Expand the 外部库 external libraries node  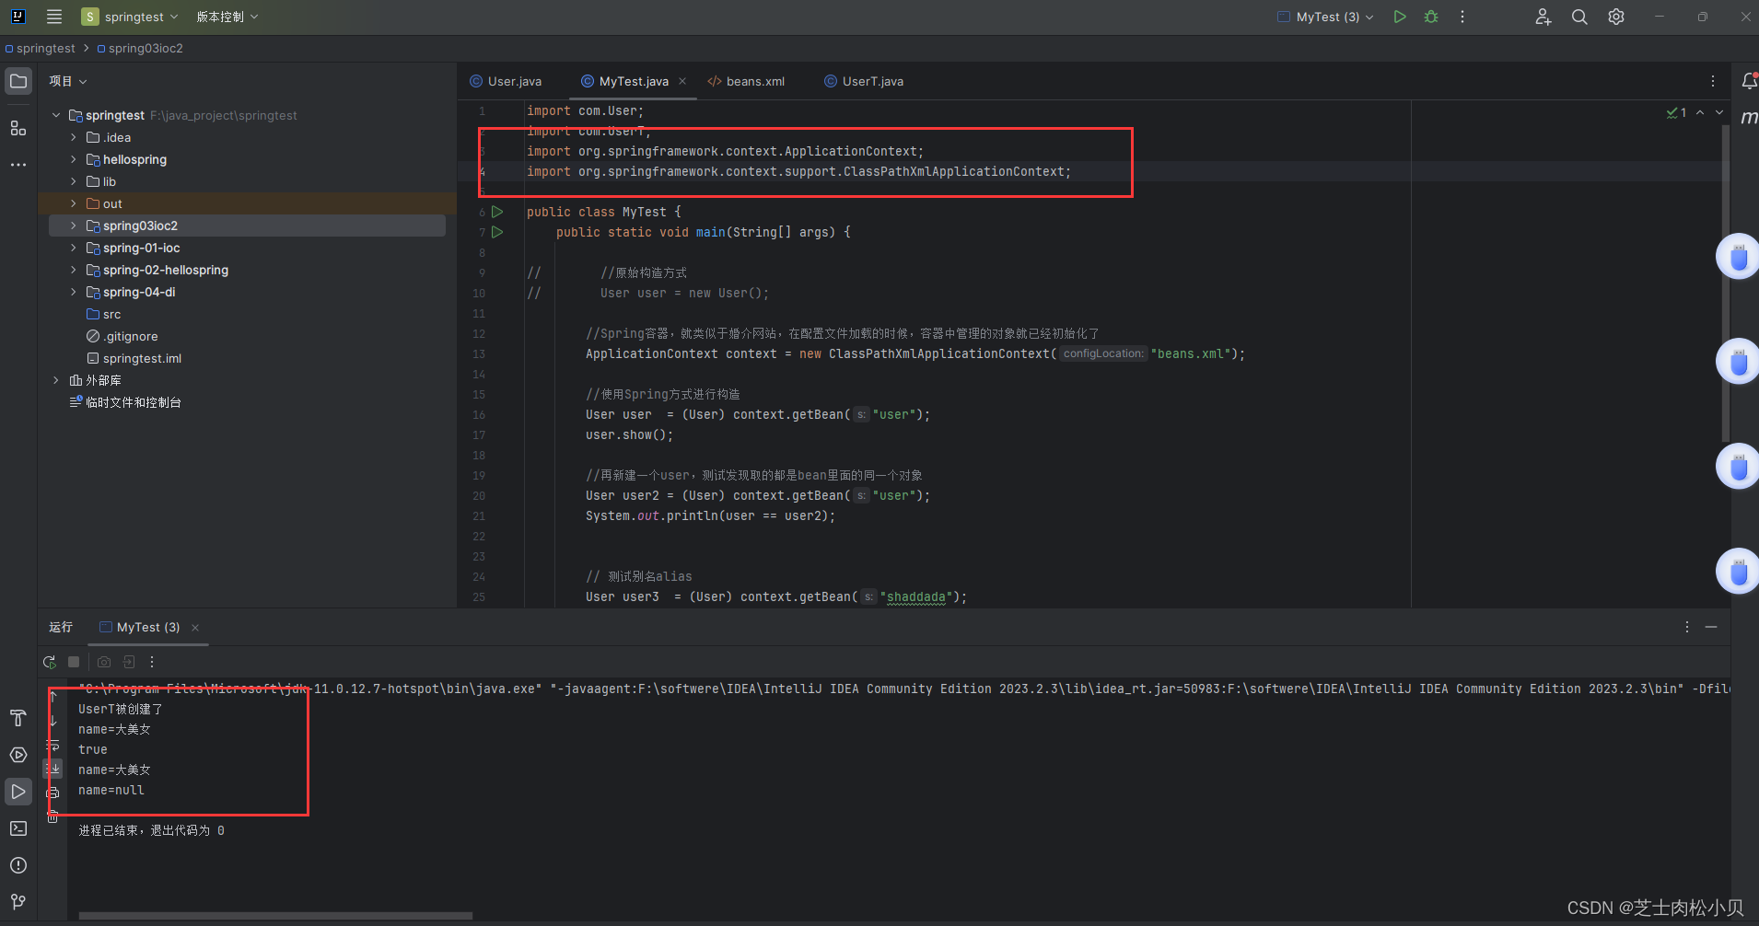55,380
